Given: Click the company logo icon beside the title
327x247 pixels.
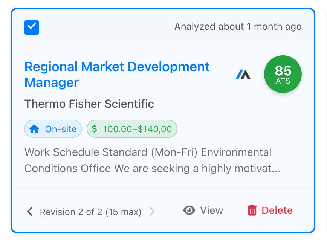Looking at the screenshot, I should click(243, 75).
